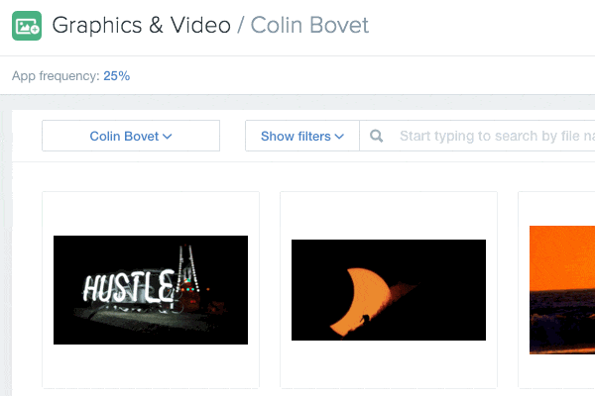This screenshot has height=396, width=595.
Task: Open the orange sunset ocean thumbnail
Action: (x=562, y=290)
